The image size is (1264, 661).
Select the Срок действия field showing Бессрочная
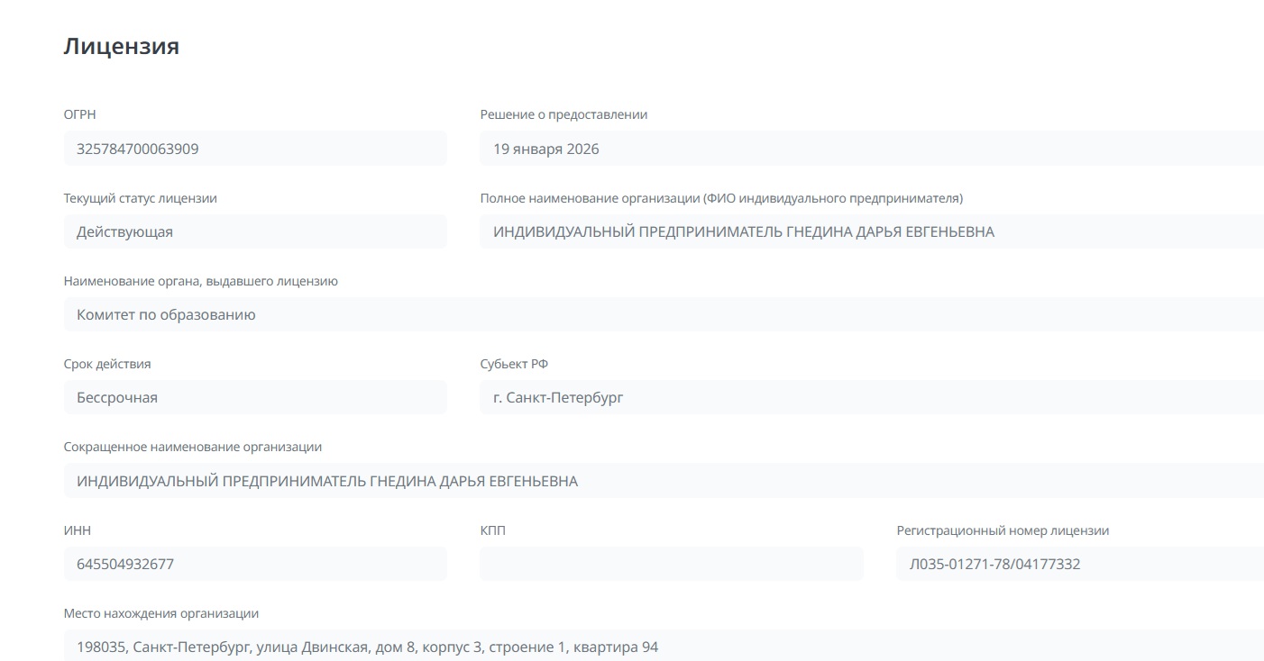[x=255, y=397]
